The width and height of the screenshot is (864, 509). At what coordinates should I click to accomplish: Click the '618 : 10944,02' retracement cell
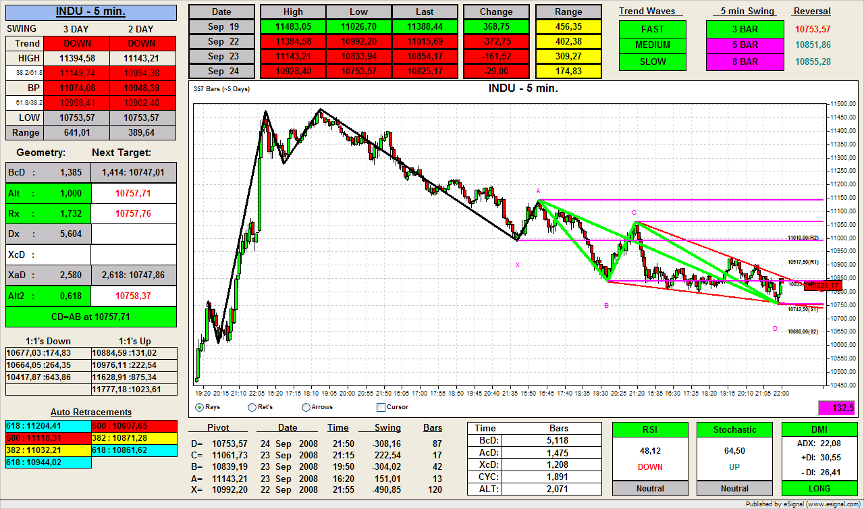tap(48, 462)
